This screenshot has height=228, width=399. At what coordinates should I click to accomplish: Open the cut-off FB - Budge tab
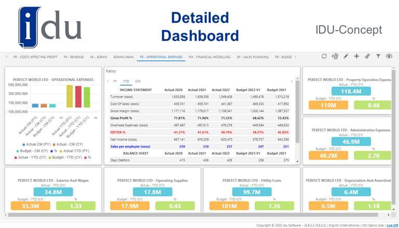283,57
